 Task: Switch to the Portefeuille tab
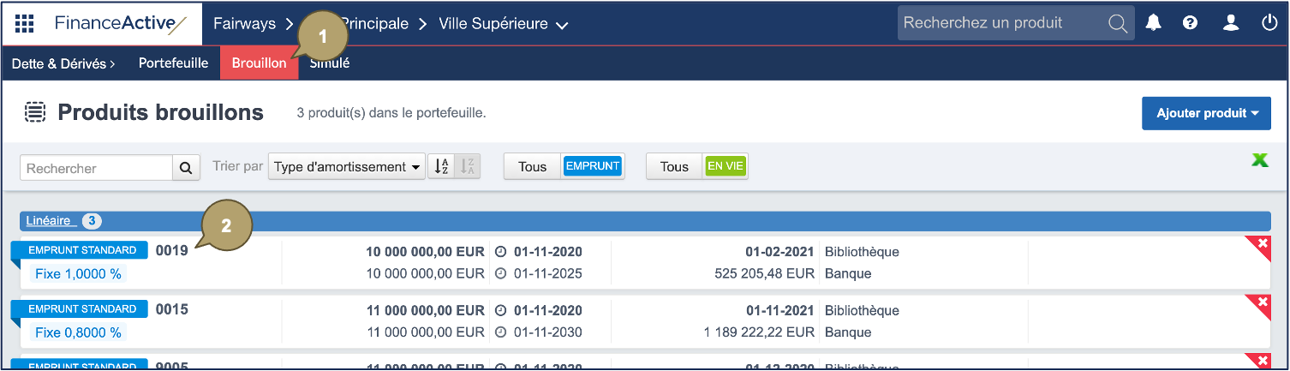(x=173, y=63)
